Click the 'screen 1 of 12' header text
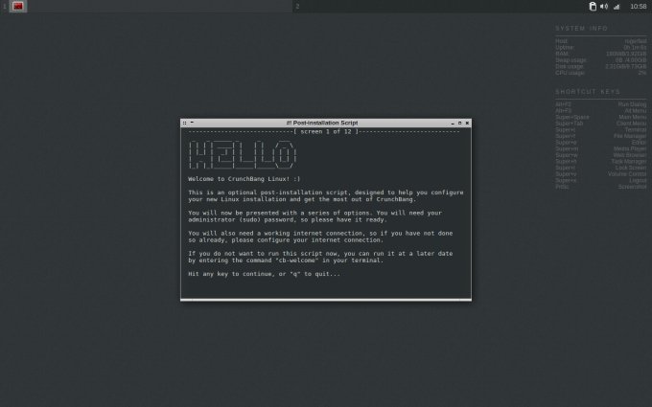The height and width of the screenshot is (407, 652). coord(326,131)
